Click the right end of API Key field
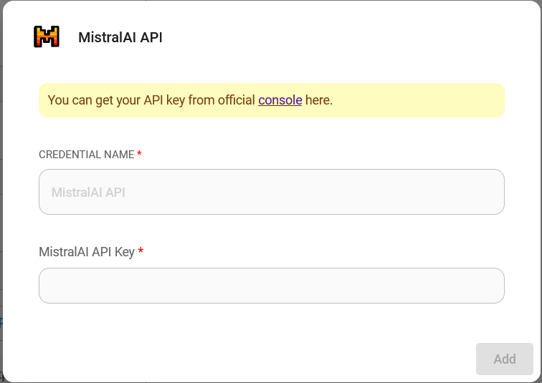 click(x=488, y=286)
